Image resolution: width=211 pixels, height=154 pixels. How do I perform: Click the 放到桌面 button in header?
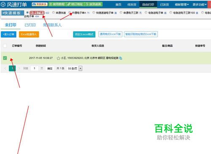point(94,4)
